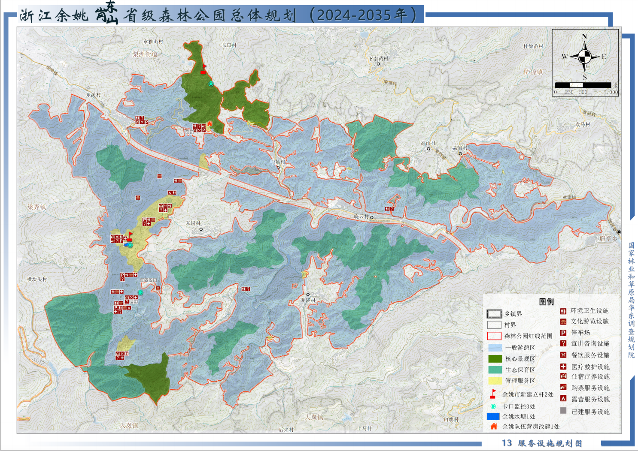This screenshot has height=451, width=638.
Task: Click the blue 余姚水塘 legend swatch
Action: 493,416
